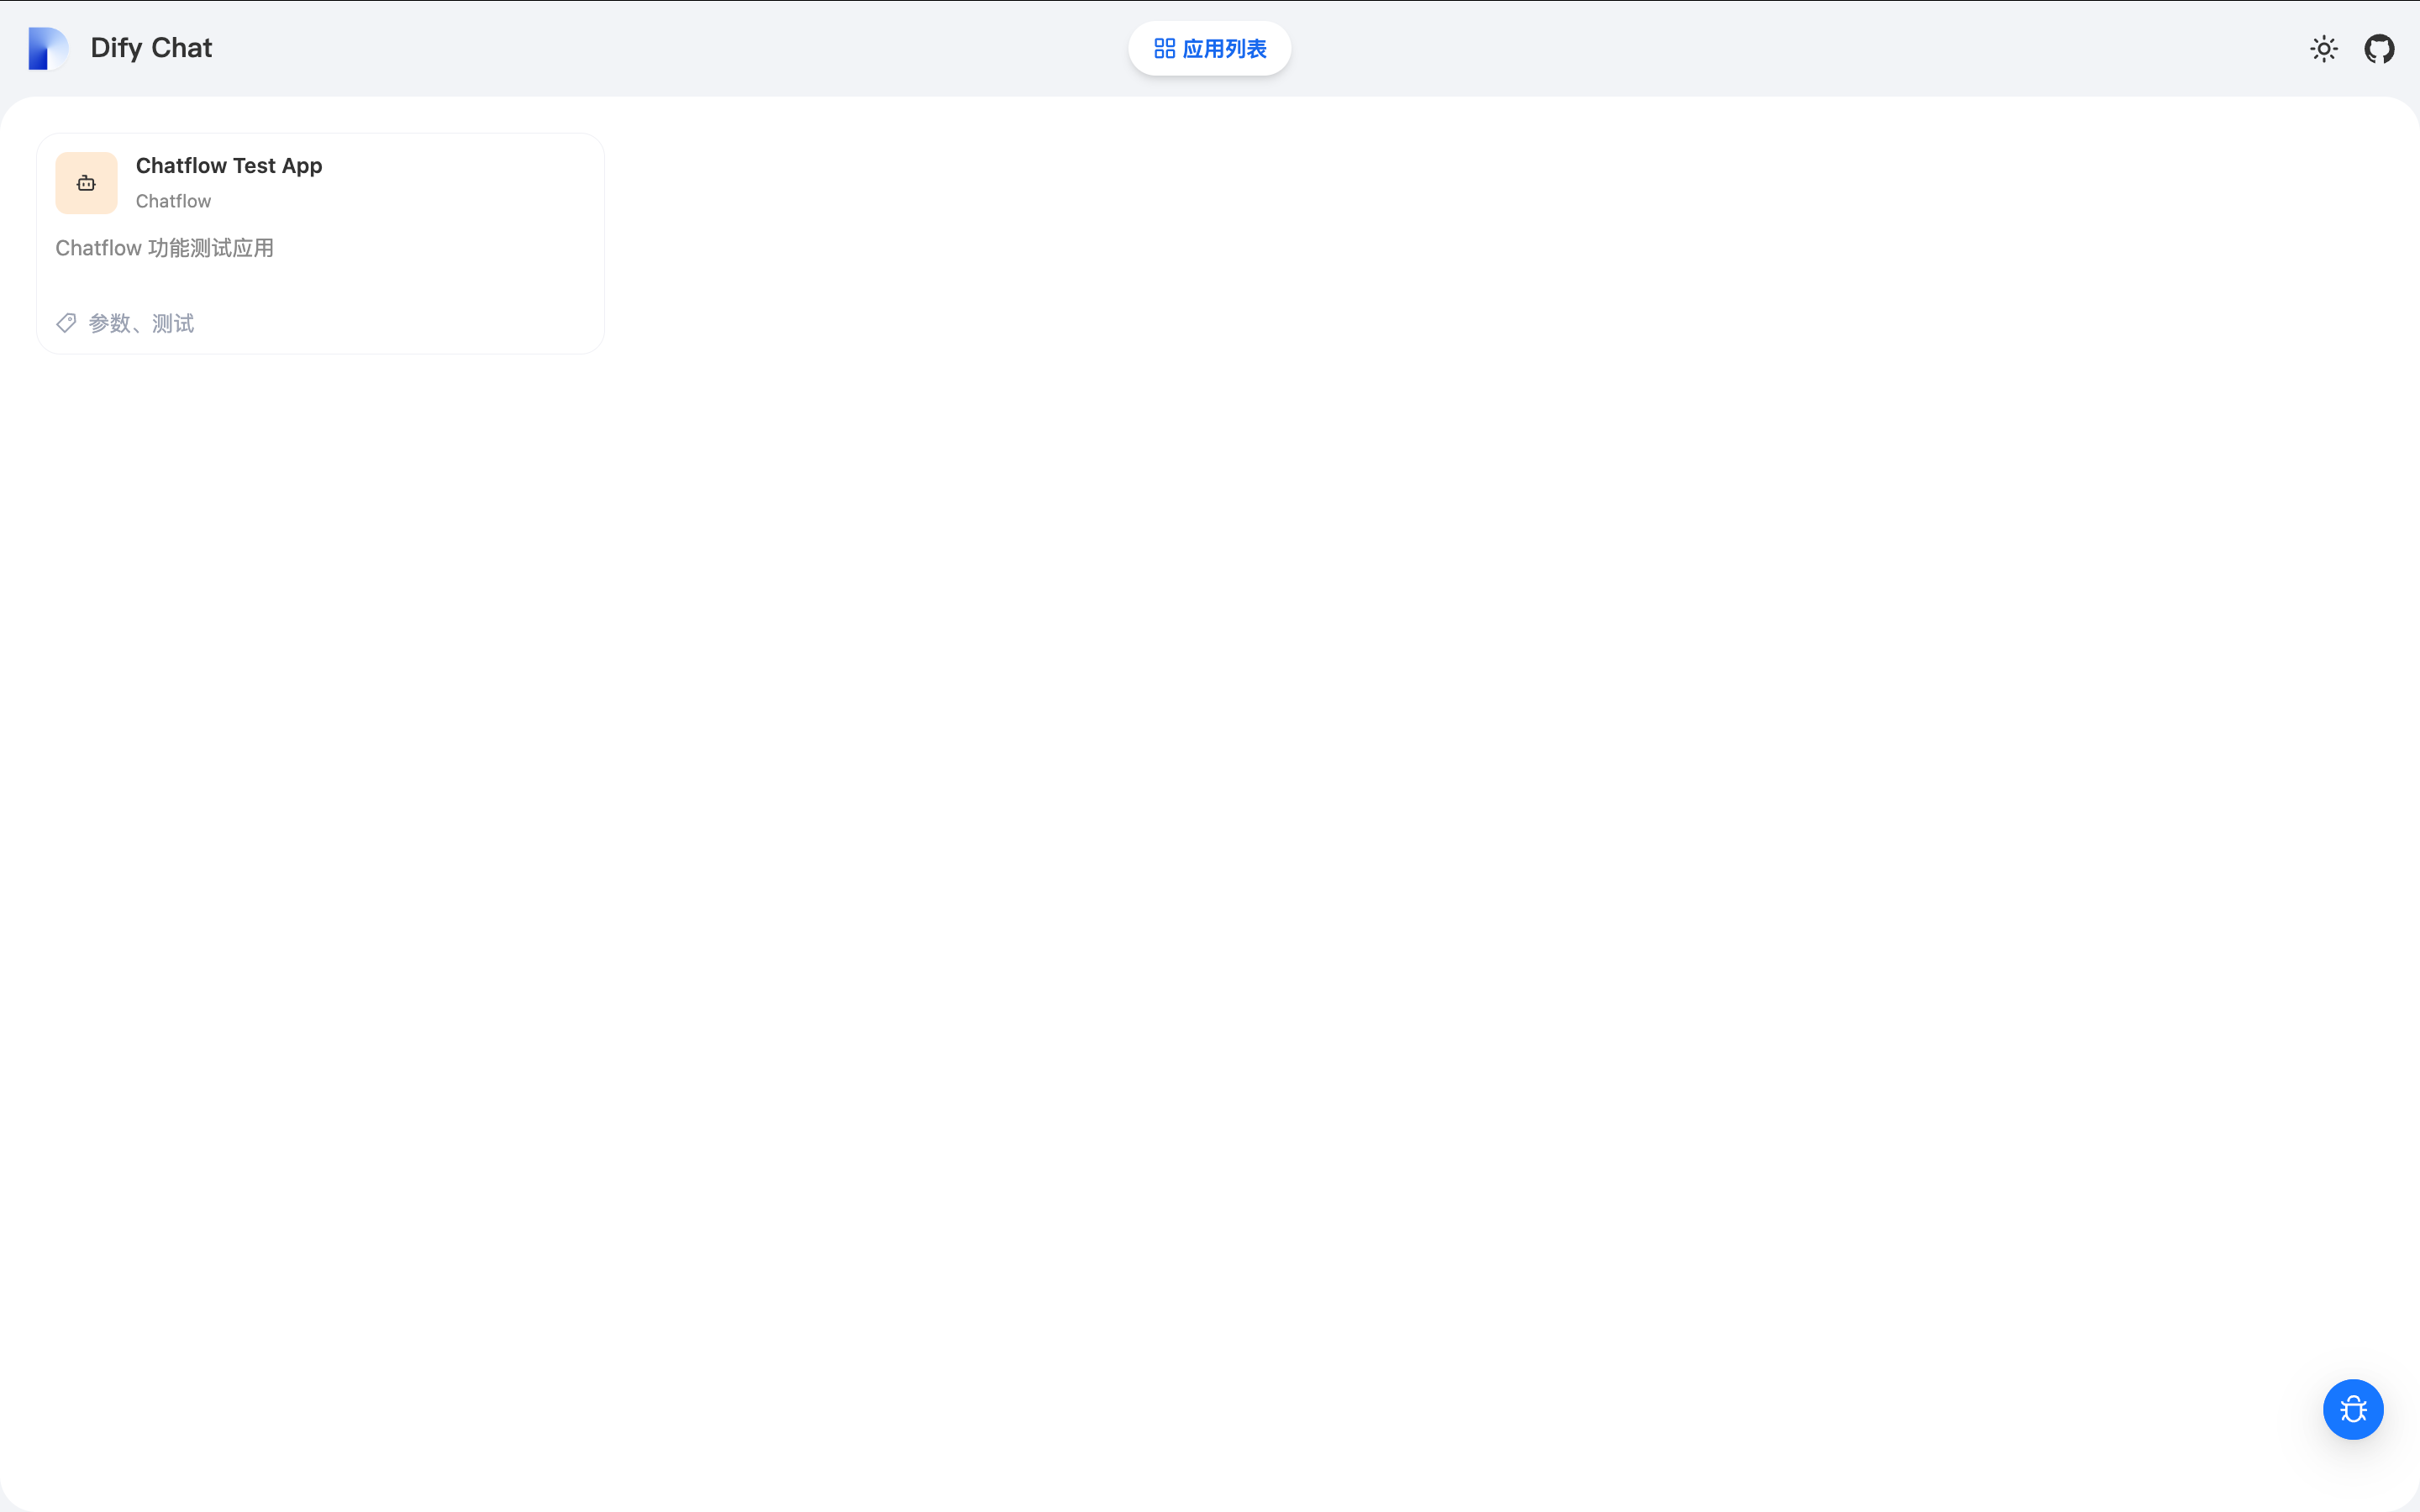Click the Dify Chat header title

click(151, 48)
